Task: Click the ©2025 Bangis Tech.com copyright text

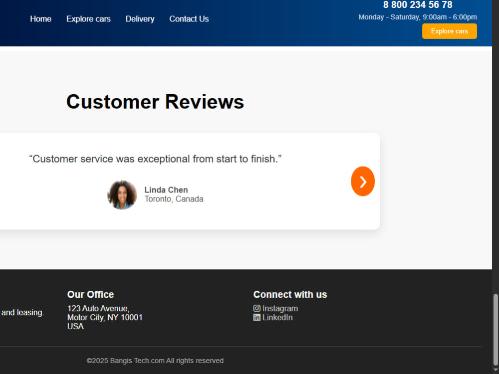Action: (155, 361)
